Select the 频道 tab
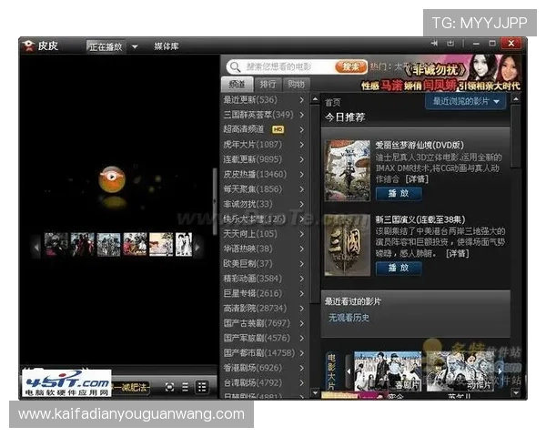The height and width of the screenshot is (437, 546). pos(238,84)
